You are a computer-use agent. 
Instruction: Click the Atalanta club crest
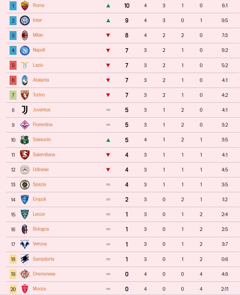click(x=25, y=80)
